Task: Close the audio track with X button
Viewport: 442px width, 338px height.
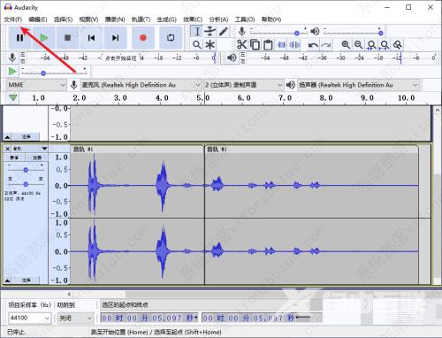Action: (x=8, y=149)
